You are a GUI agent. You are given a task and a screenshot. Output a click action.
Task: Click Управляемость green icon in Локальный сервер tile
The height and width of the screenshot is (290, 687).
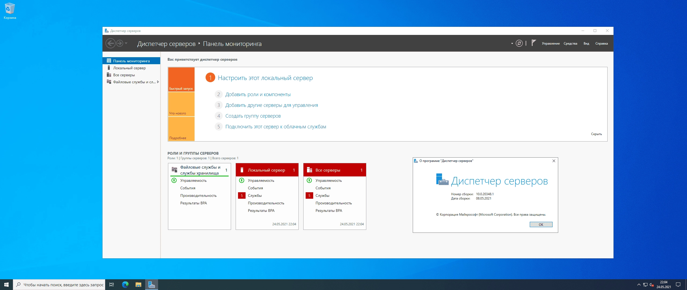tap(242, 180)
